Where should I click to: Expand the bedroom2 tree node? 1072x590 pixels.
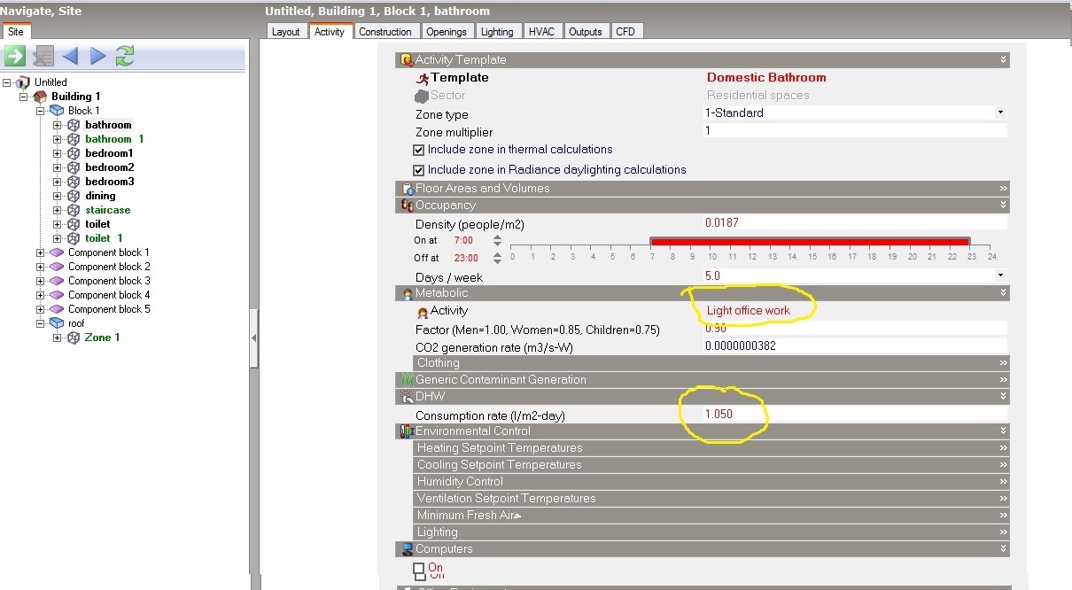click(58, 167)
